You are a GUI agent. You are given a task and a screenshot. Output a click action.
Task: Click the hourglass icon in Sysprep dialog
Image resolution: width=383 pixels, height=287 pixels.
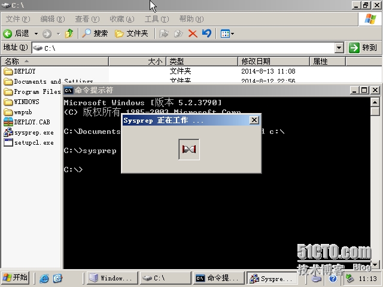pyautogui.click(x=189, y=149)
